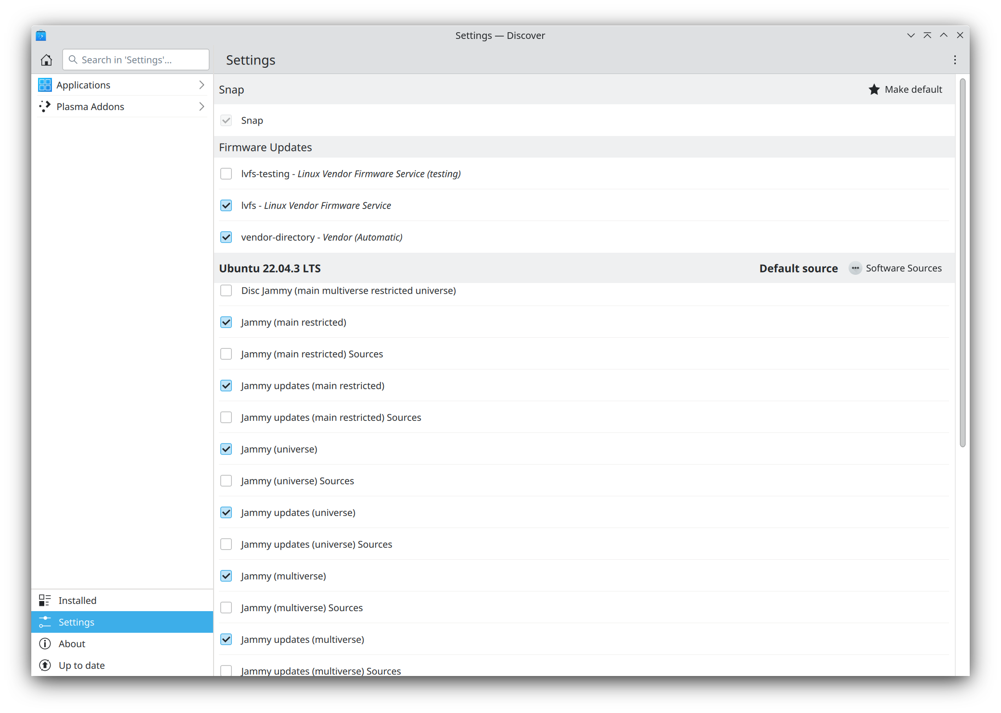The width and height of the screenshot is (1001, 713).
Task: Enable lvfs-testing firmware source
Action: point(226,173)
